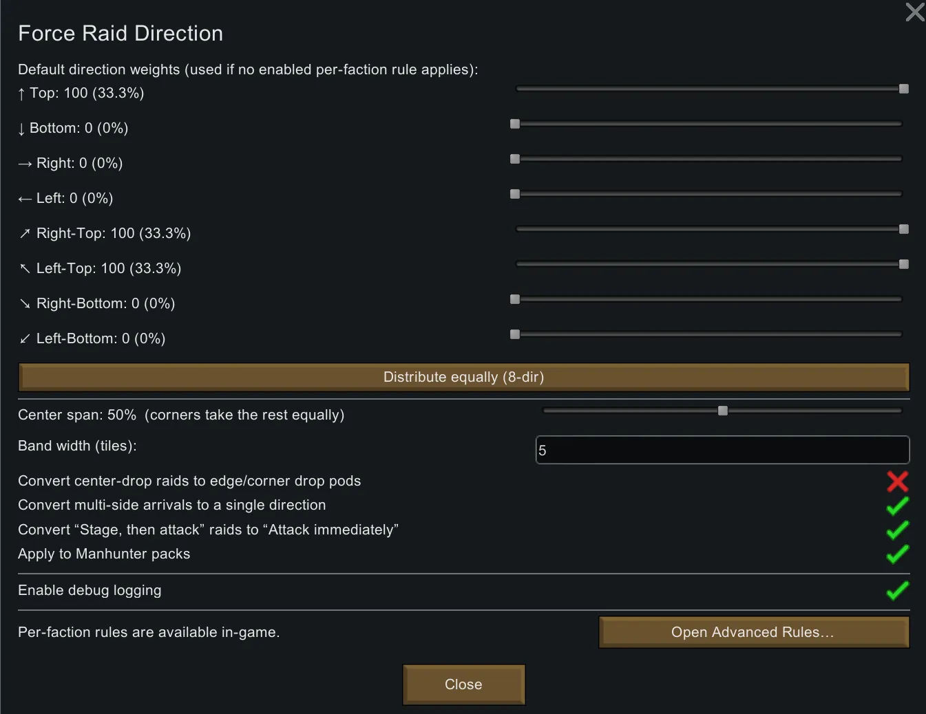Enable converting center-drop raids to edge pods
The width and height of the screenshot is (926, 714).
[897, 481]
